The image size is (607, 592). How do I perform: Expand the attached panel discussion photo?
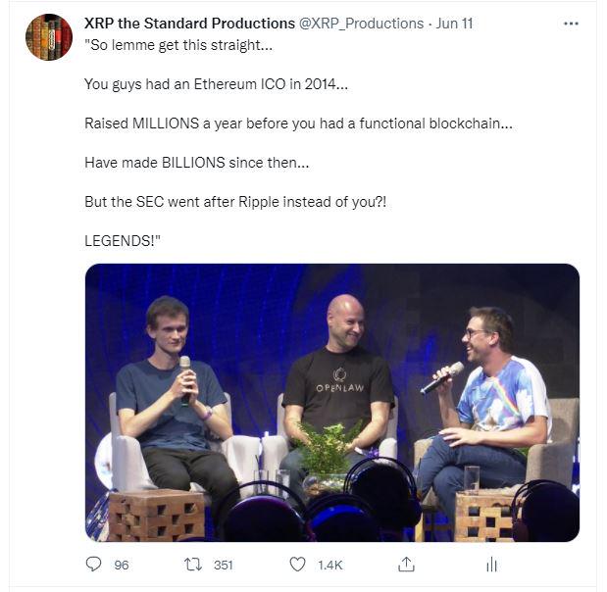click(331, 402)
